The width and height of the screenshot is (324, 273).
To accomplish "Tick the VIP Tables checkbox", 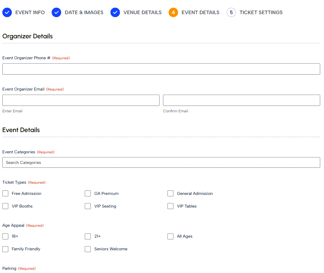I will [170, 206].
